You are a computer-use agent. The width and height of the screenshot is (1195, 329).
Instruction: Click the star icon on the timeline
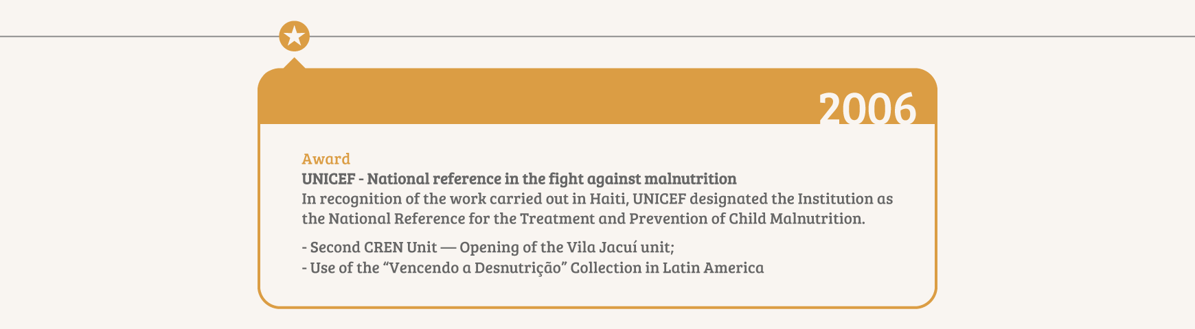pos(295,36)
